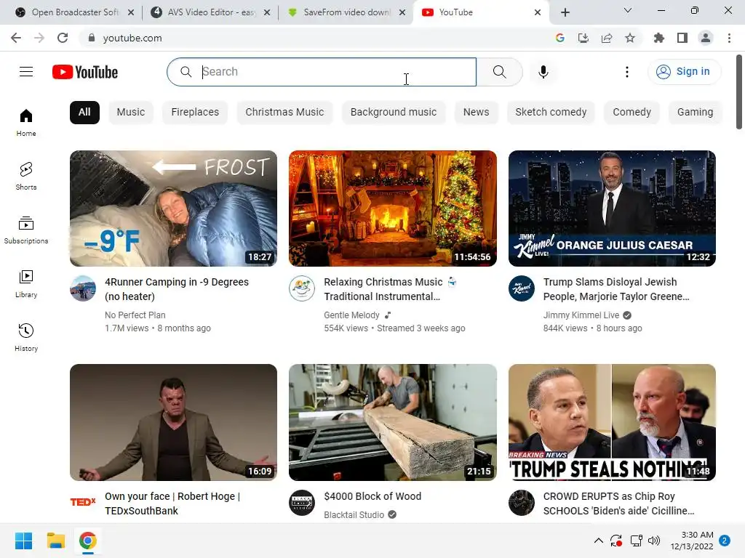Screen dimensions: 745x558
Task: Open '$4000 Block of Wood' title
Action: [372, 496]
